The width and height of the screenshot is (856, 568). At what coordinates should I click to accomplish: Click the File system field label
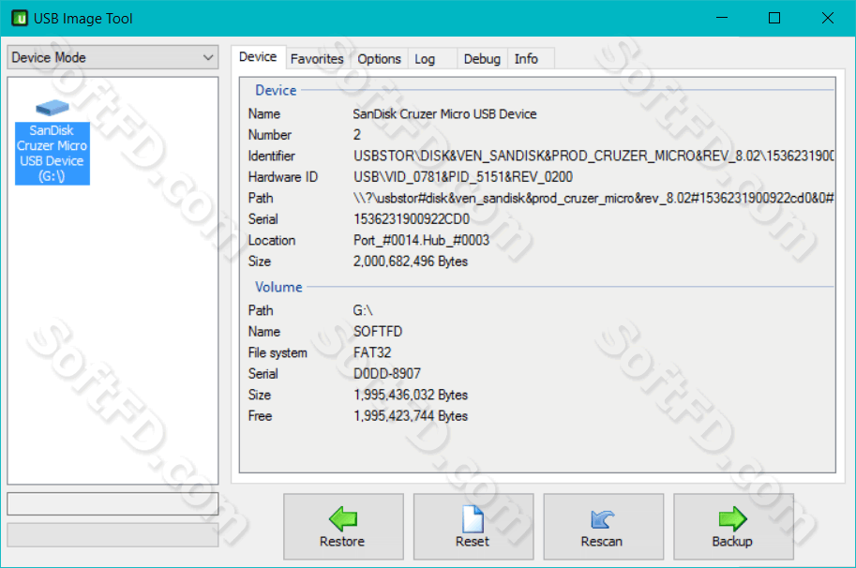278,352
